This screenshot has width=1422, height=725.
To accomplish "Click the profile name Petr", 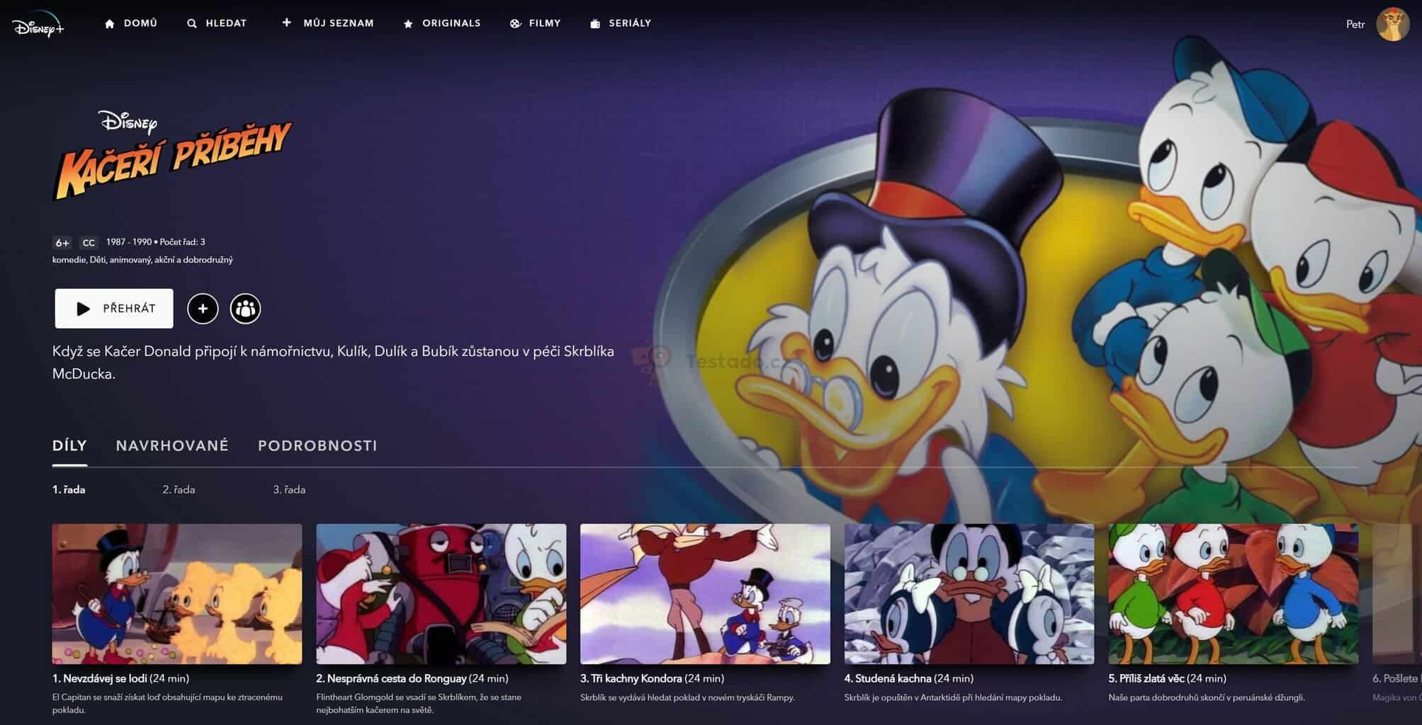I will click(x=1355, y=24).
